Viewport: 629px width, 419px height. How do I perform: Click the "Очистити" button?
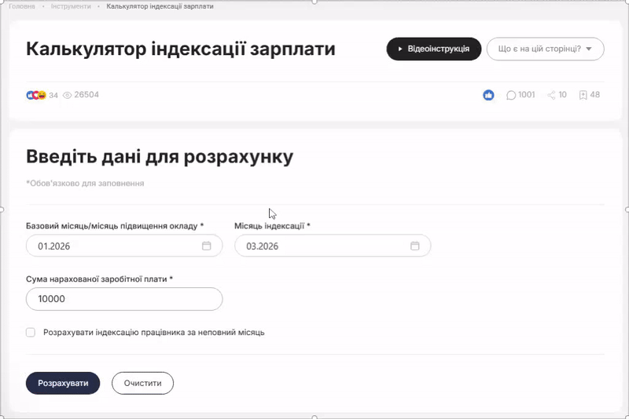[142, 384]
